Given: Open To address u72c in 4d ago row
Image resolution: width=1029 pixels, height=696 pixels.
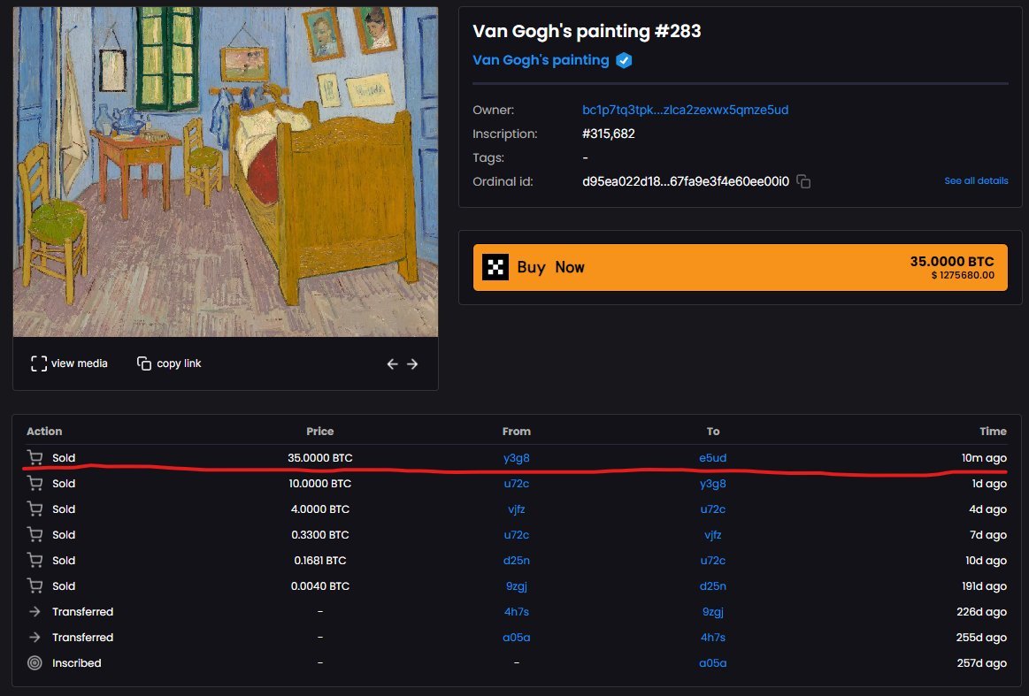Looking at the screenshot, I should [712, 509].
